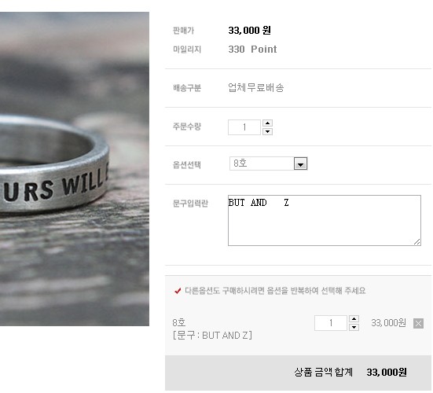Image resolution: width=433 pixels, height=393 pixels.
Task: Click the textarea resize handle corner
Action: click(x=417, y=242)
